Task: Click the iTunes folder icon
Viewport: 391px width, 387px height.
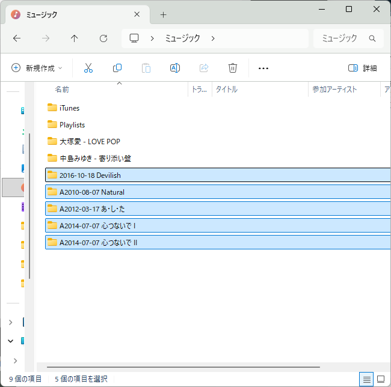Action: [52, 108]
